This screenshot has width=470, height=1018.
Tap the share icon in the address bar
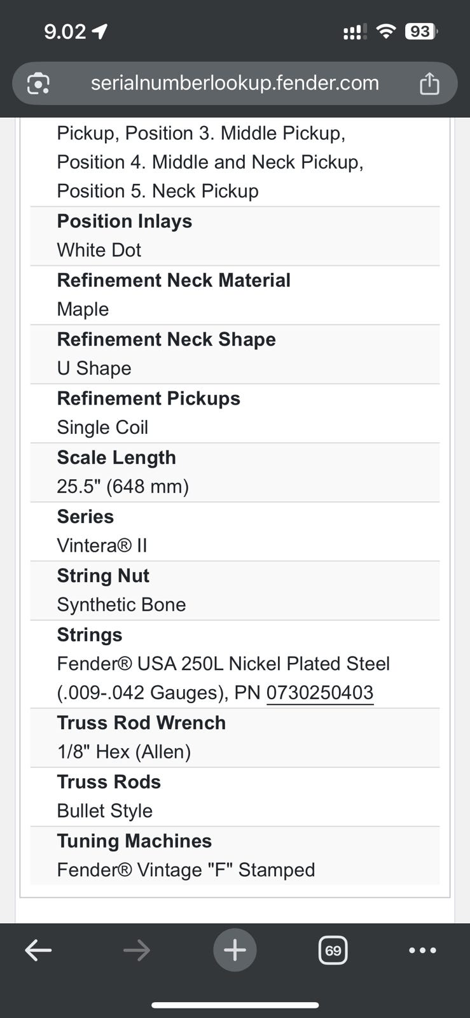pyautogui.click(x=429, y=83)
